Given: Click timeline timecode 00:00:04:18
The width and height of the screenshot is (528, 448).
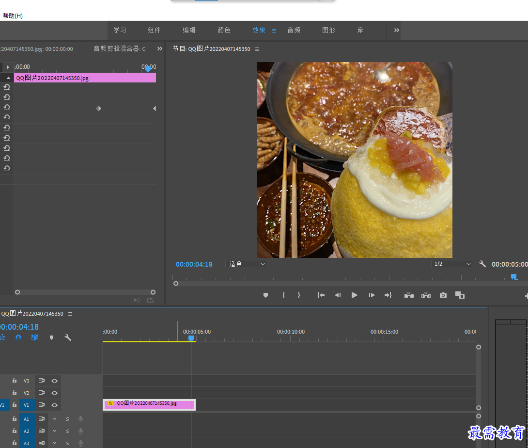Looking at the screenshot, I should click(19, 327).
